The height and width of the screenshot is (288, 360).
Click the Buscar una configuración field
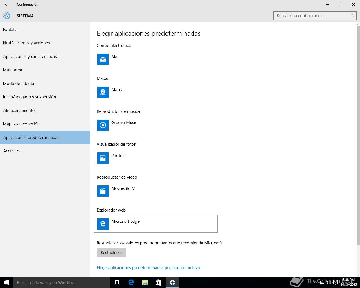tap(315, 16)
